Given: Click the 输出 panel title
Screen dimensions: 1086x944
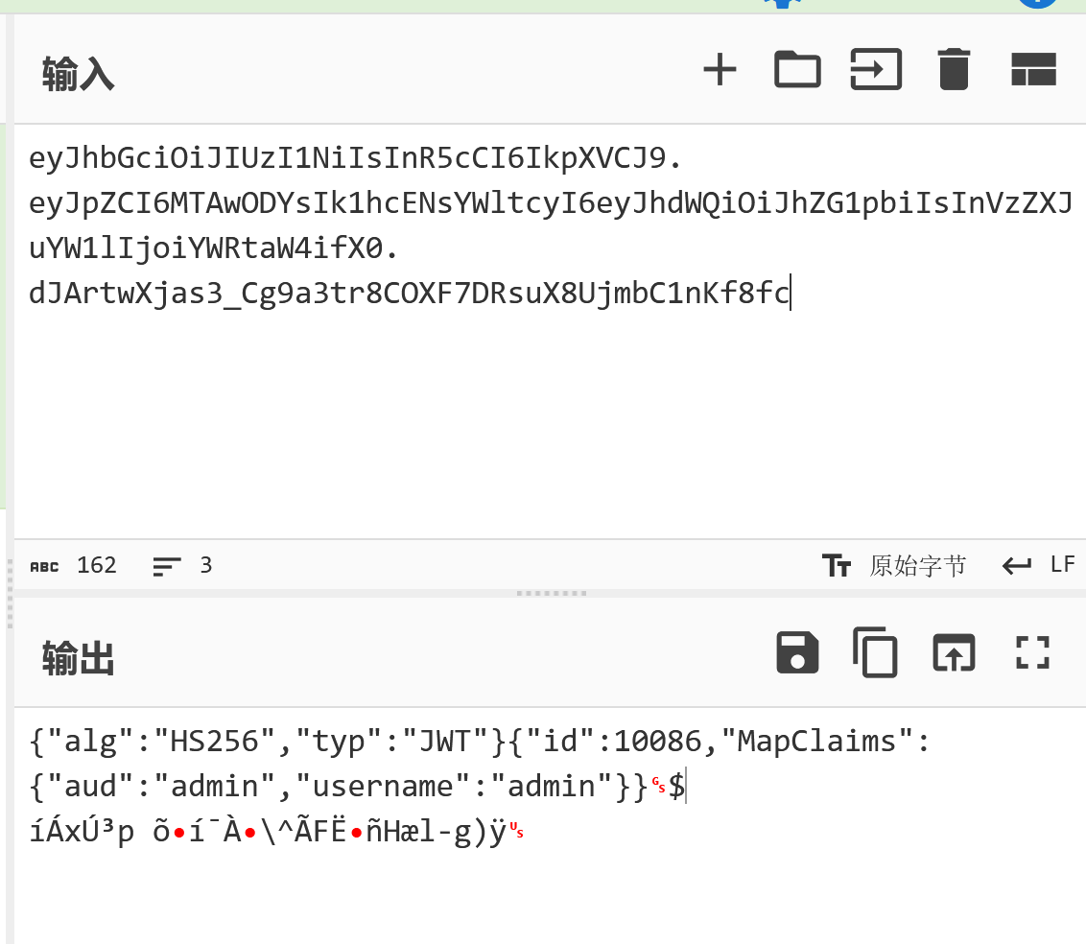Looking at the screenshot, I should click(79, 657).
